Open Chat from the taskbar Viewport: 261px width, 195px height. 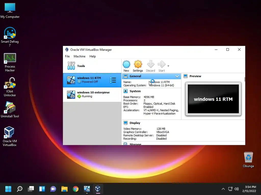point(53,189)
